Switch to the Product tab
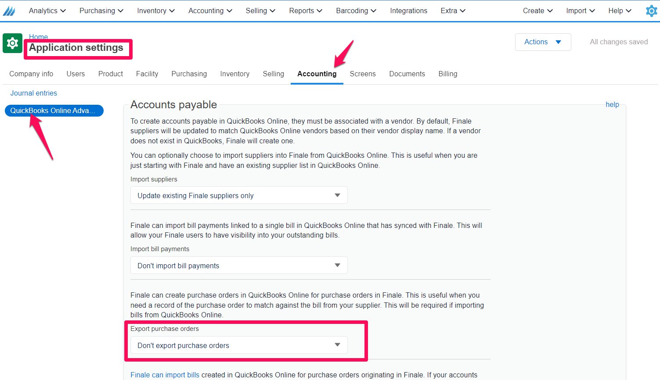The width and height of the screenshot is (660, 380). (x=111, y=74)
